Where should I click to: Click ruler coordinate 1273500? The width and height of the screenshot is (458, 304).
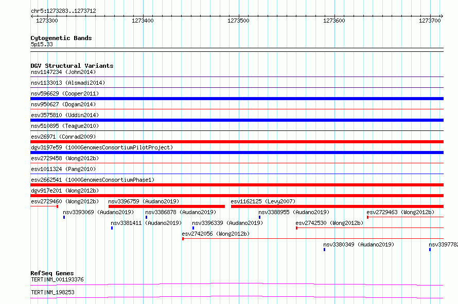tap(238, 21)
